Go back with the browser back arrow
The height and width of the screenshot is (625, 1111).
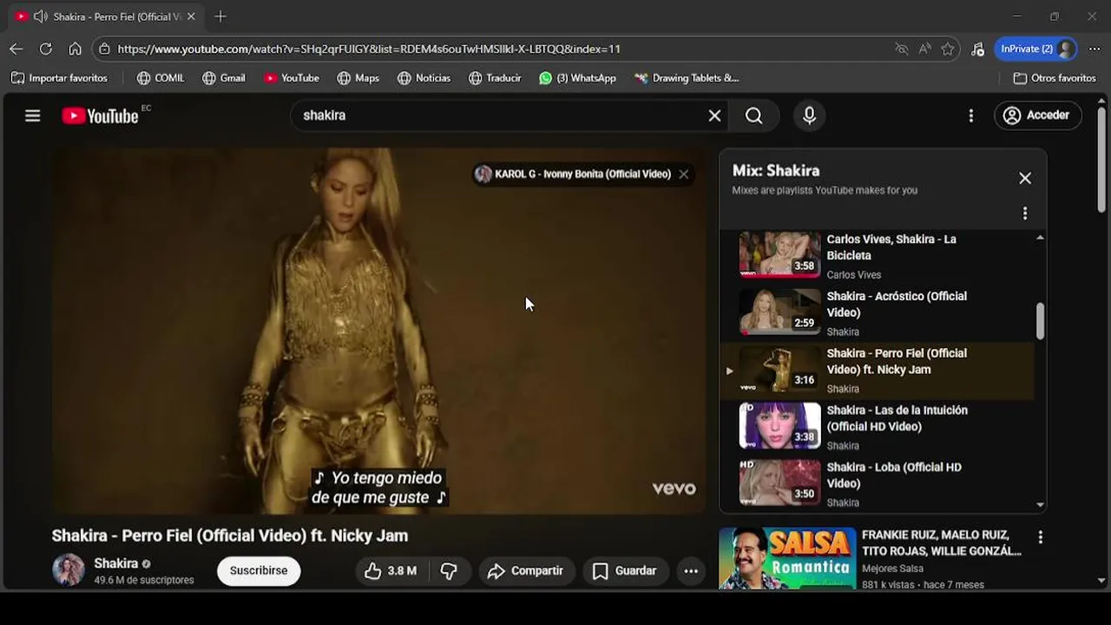click(16, 49)
